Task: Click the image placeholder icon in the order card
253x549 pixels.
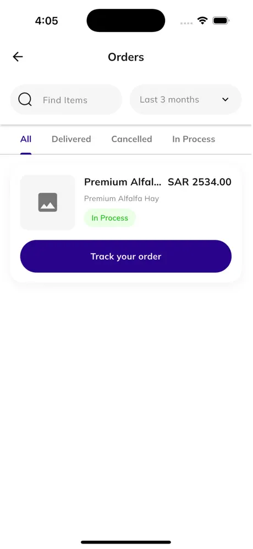Action: pyautogui.click(x=47, y=202)
